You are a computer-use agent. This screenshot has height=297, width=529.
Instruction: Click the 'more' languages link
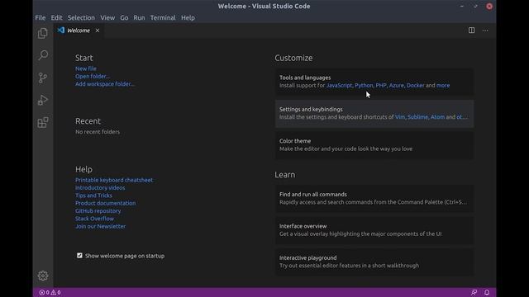[x=443, y=85]
